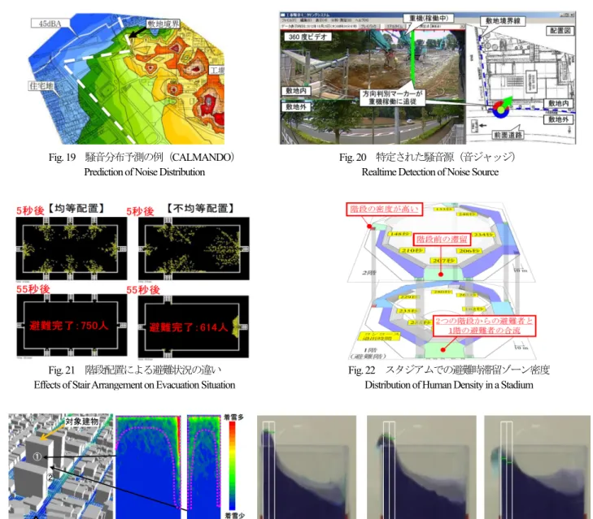
Task: Click the 敷地境界 label on noise map
Action: [x=163, y=24]
